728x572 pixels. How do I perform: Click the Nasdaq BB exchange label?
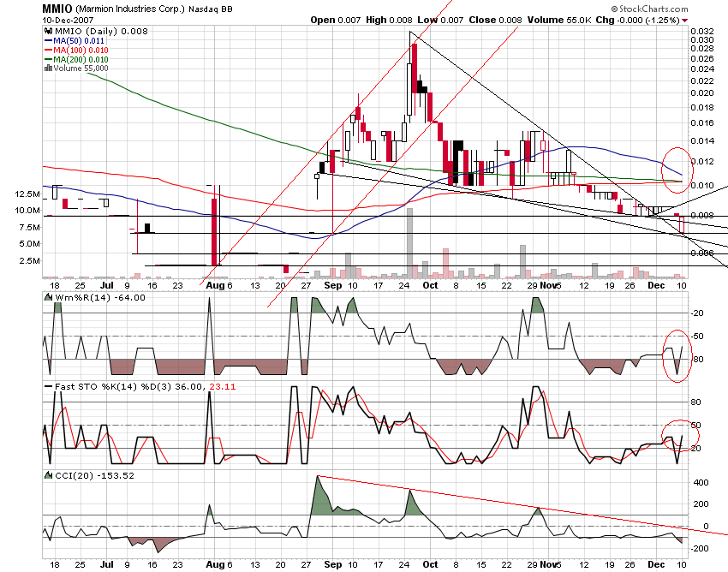(x=211, y=9)
